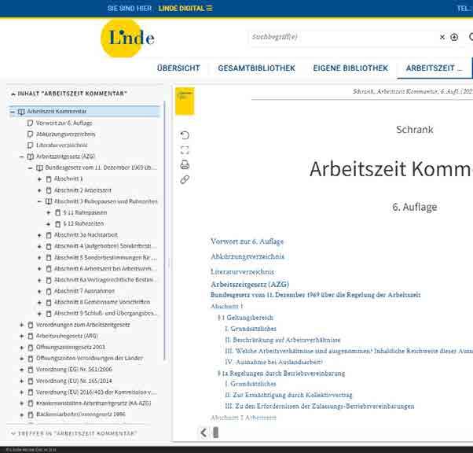Viewport: 473px width, 453px height.
Task: Click Sie sind hier label
Action: (x=130, y=8)
